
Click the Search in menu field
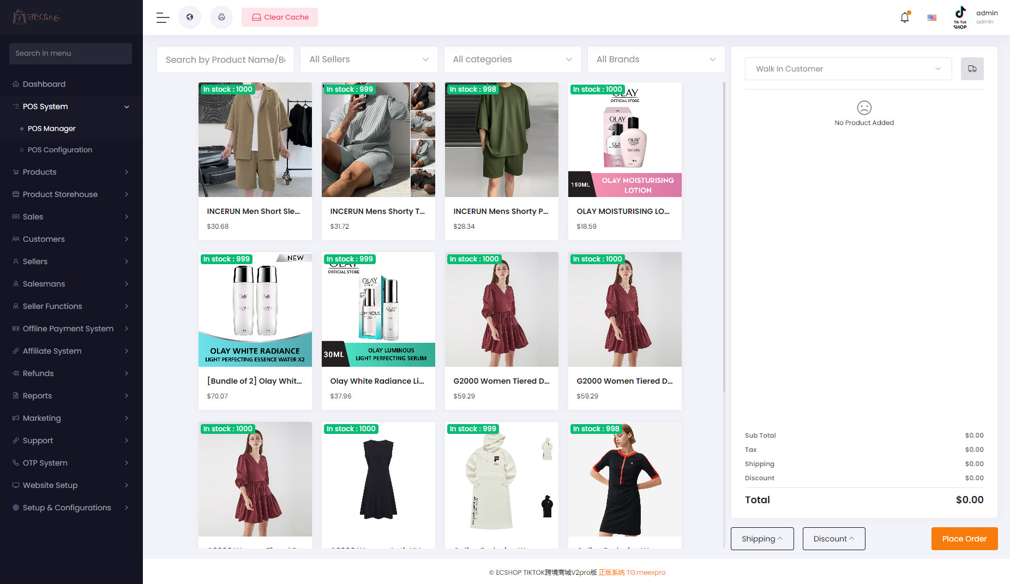tap(70, 53)
